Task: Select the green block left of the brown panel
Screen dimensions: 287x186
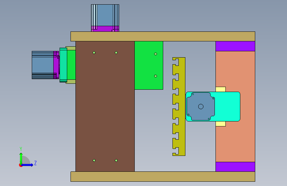Action: click(72, 65)
